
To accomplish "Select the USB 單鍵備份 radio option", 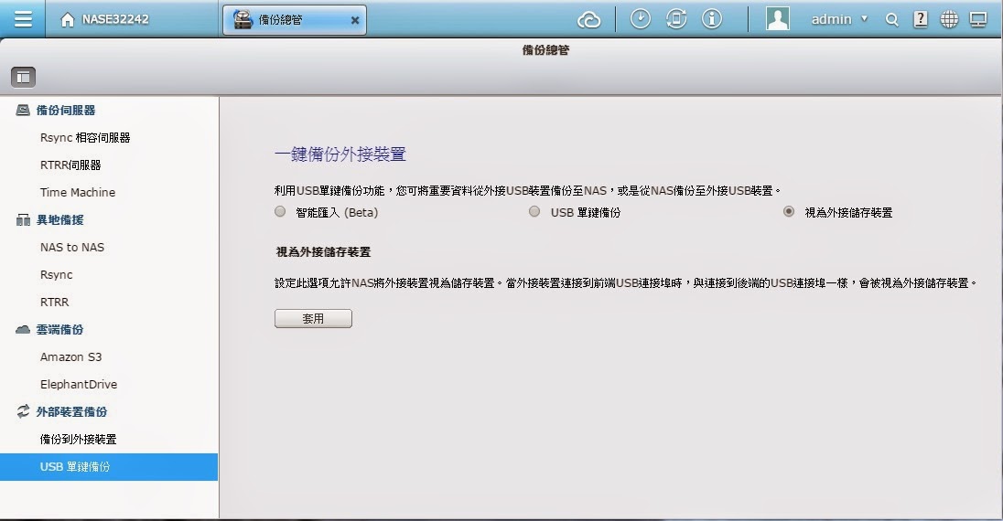I will point(534,211).
